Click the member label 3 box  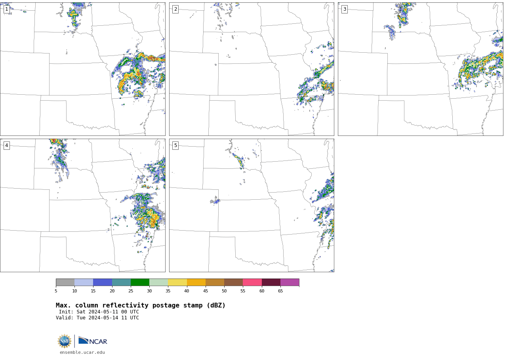(344, 9)
